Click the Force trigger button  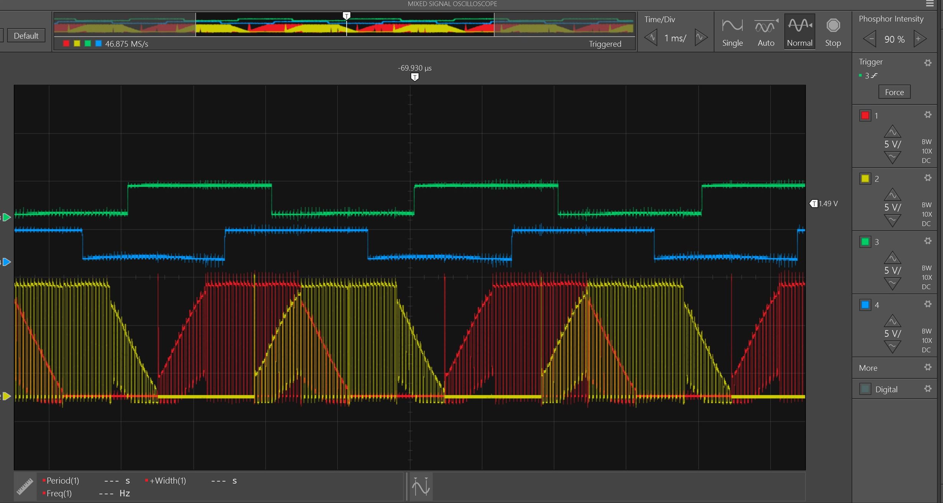point(894,92)
